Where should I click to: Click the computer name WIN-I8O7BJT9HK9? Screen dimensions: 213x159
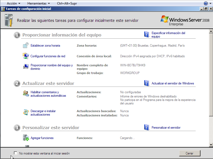coord(132,65)
